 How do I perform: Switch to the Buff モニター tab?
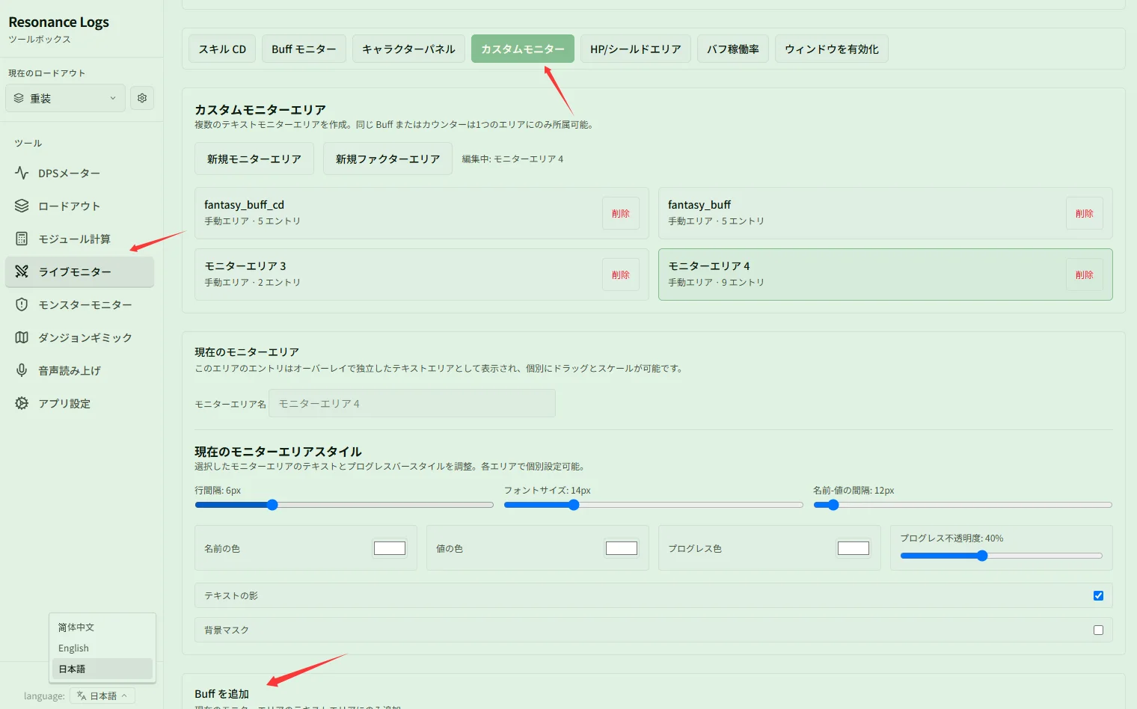[304, 49]
